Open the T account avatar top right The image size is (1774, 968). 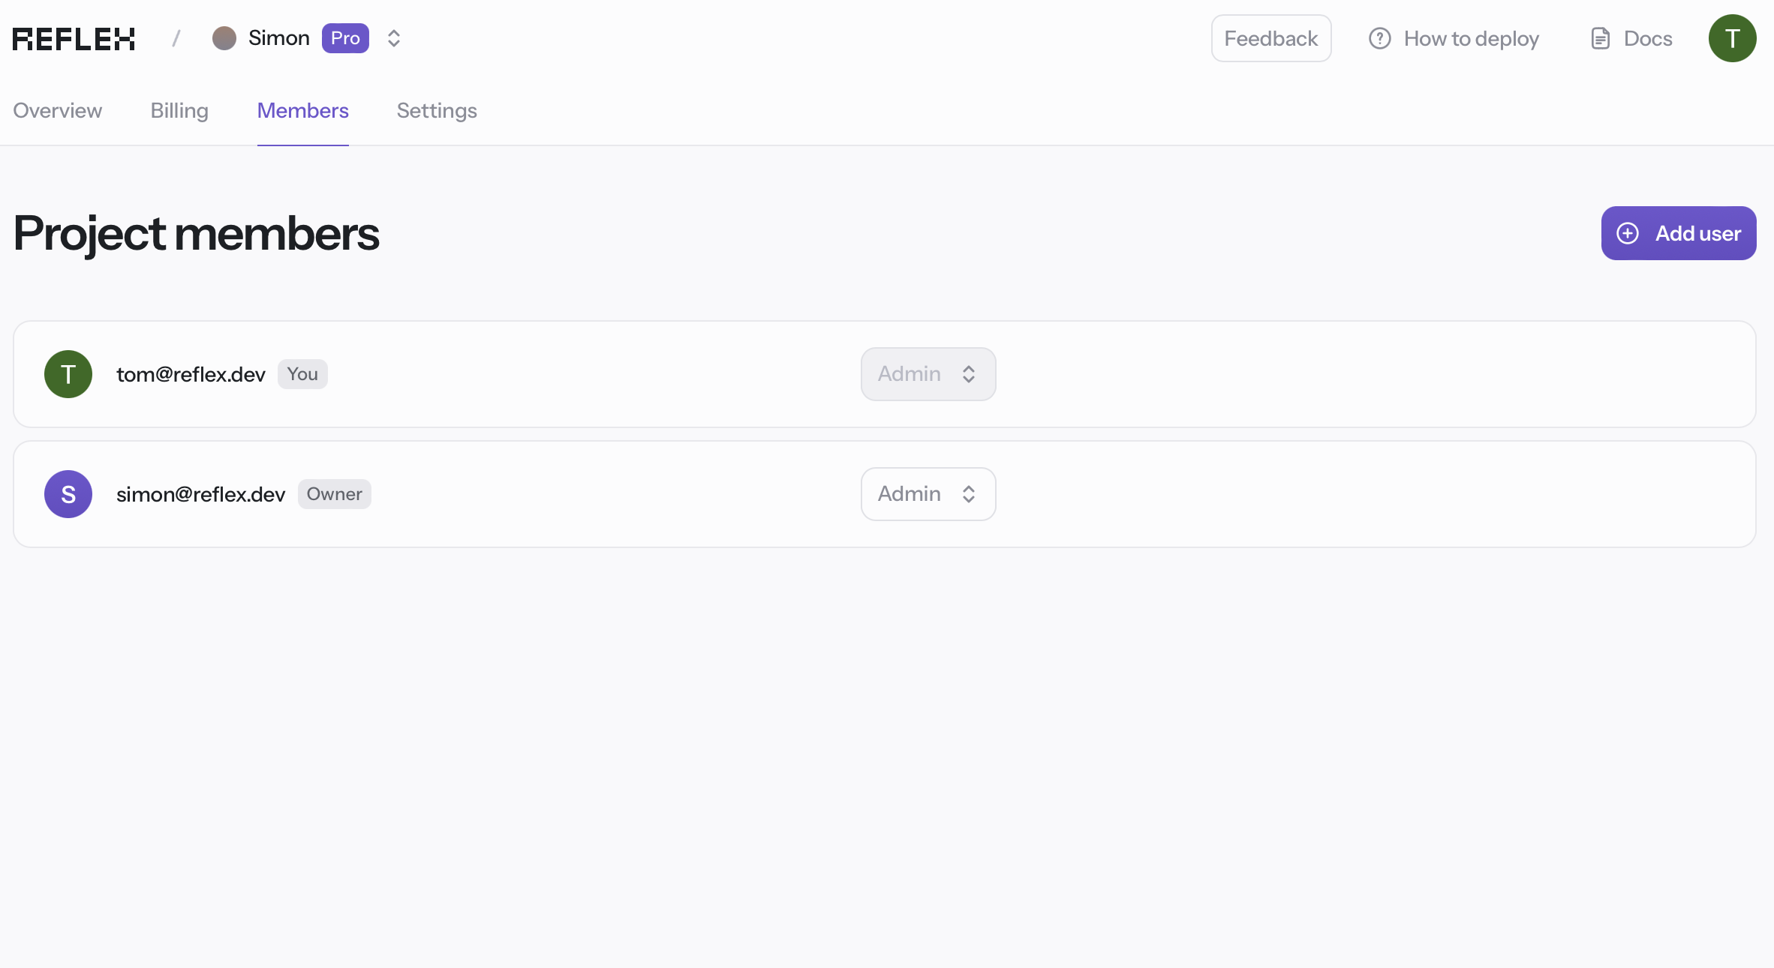[1732, 37]
